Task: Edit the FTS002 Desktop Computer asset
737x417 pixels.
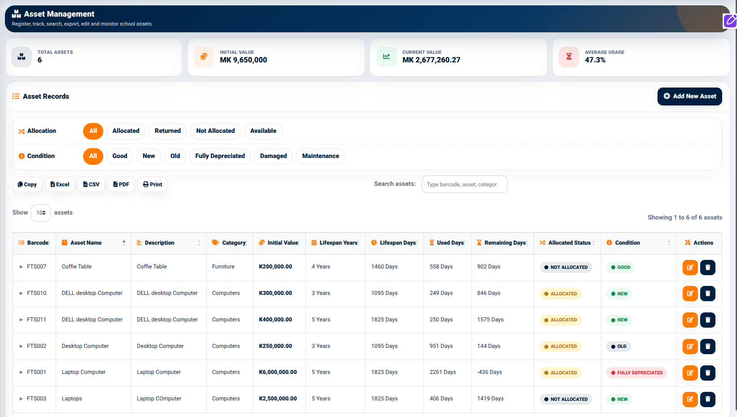Action: 690,347
